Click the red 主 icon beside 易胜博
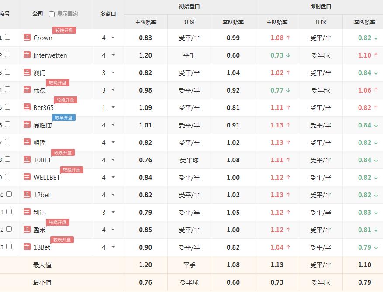Image resolution: width=383 pixels, height=292 pixels. point(27,125)
